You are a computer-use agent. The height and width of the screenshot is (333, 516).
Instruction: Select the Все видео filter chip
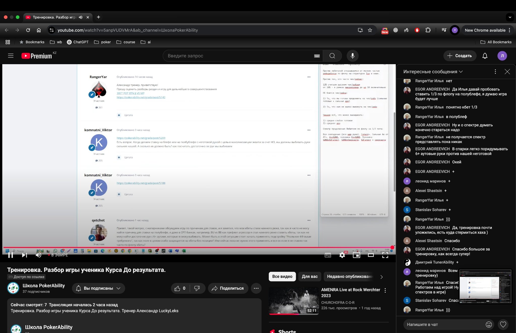[282, 277]
